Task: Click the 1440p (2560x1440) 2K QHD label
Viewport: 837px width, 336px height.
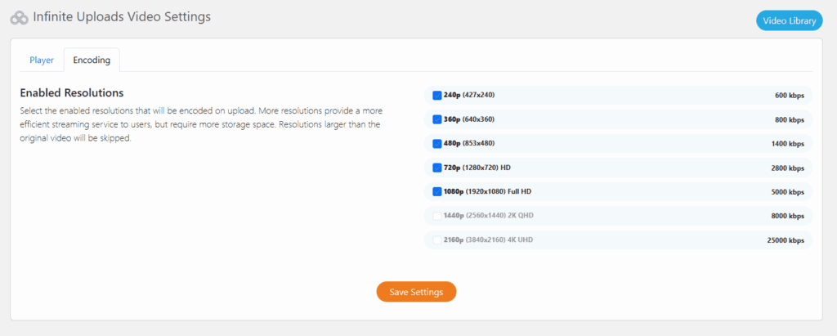Action: pyautogui.click(x=489, y=216)
